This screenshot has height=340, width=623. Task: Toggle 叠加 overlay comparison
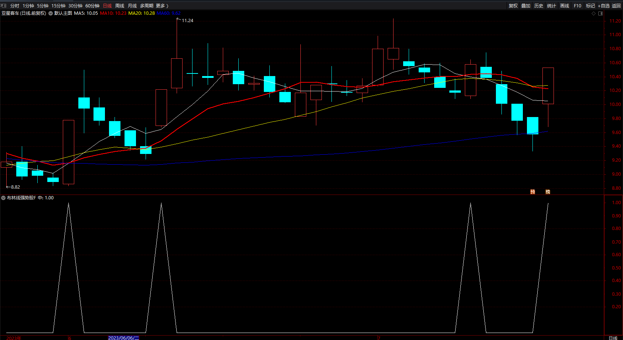coord(525,6)
